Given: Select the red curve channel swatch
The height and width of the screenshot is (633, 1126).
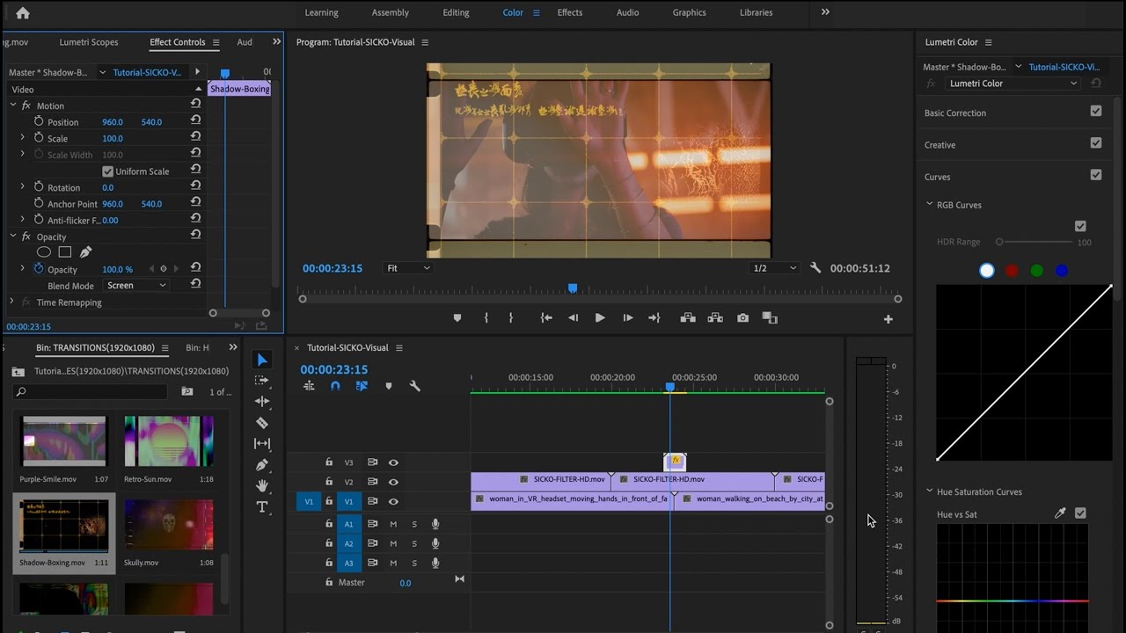Looking at the screenshot, I should 1012,271.
